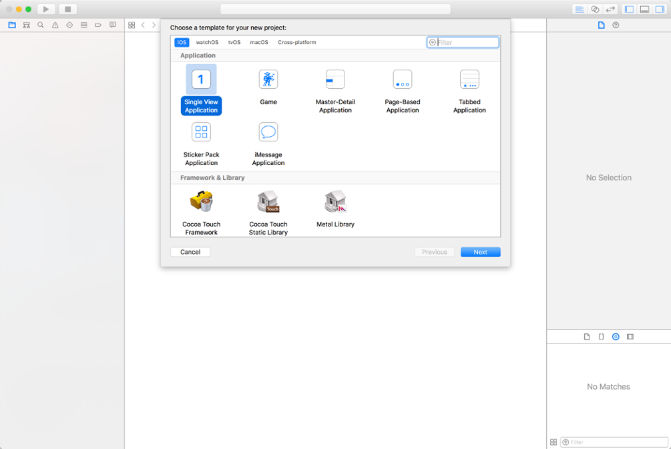Select the iOS platform tab
This screenshot has height=449, width=671.
click(x=182, y=42)
